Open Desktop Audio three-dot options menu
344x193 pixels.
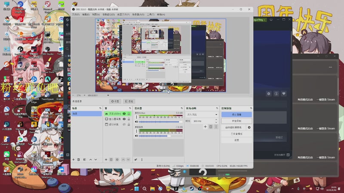click(x=136, y=131)
